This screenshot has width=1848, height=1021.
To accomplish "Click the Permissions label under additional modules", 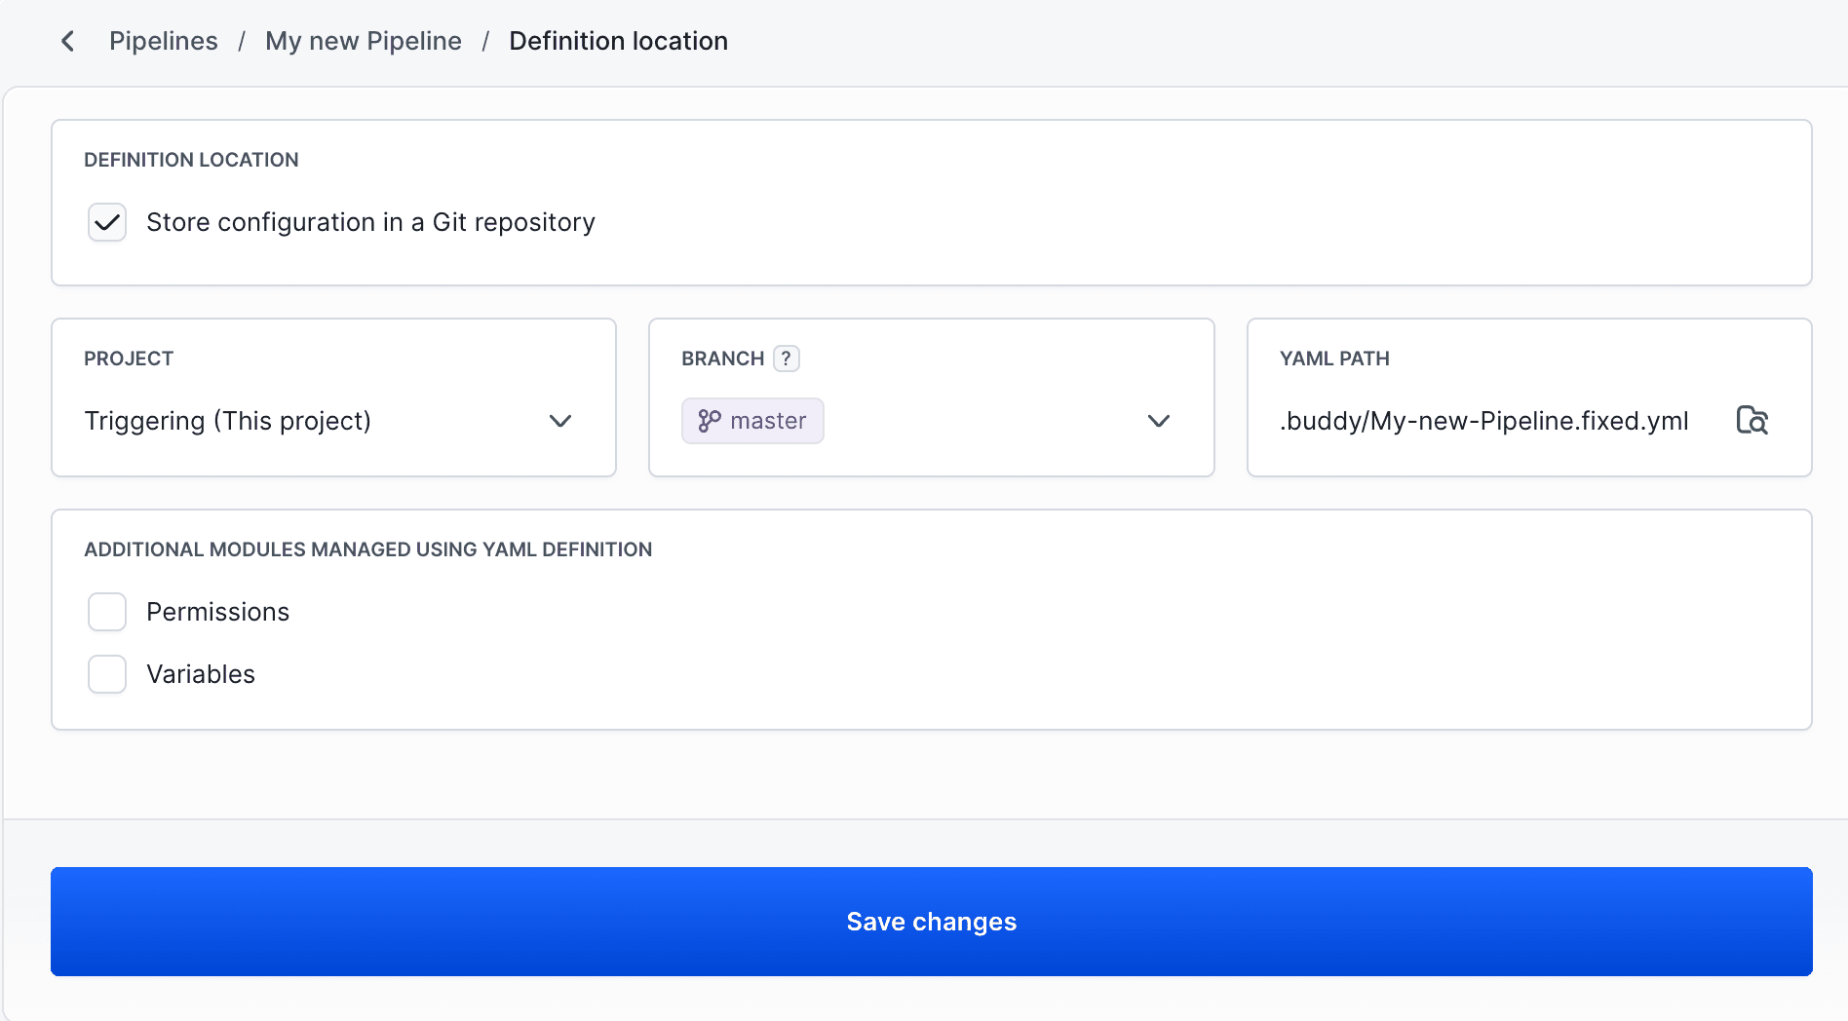I will (x=217, y=612).
